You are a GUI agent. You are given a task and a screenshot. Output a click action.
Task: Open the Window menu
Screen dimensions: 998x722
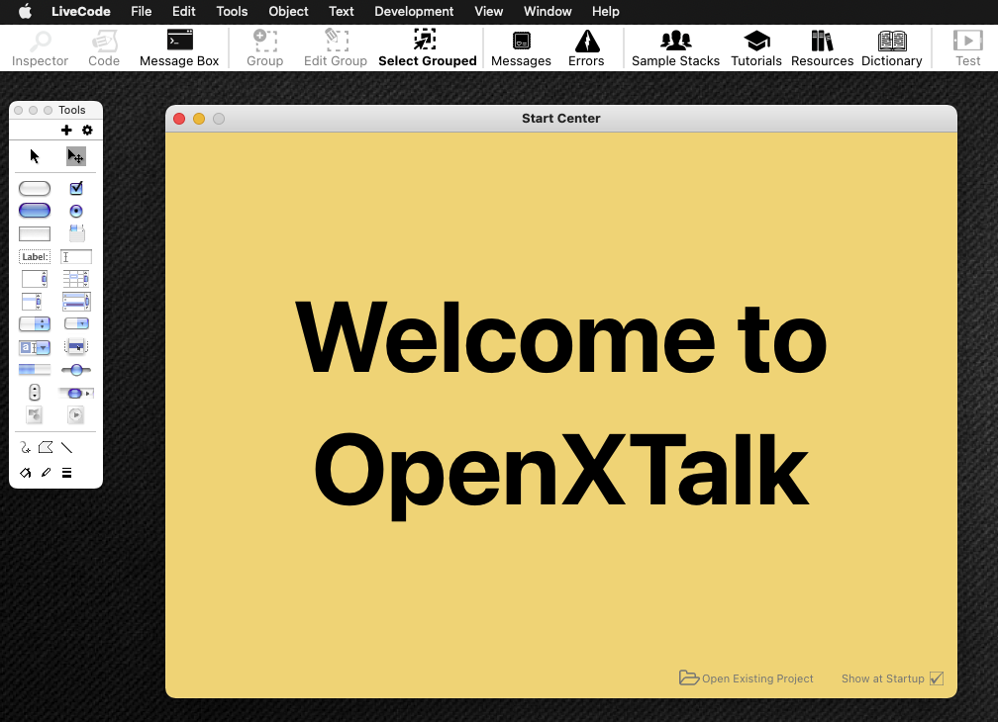click(548, 12)
